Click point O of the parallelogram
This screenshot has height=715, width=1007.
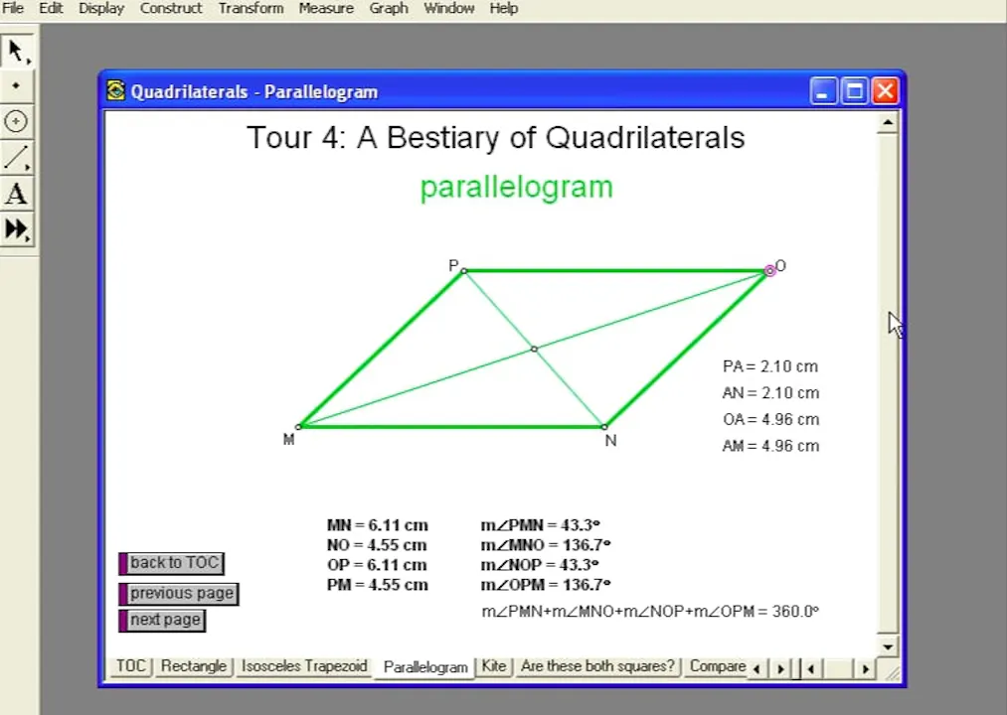(769, 271)
